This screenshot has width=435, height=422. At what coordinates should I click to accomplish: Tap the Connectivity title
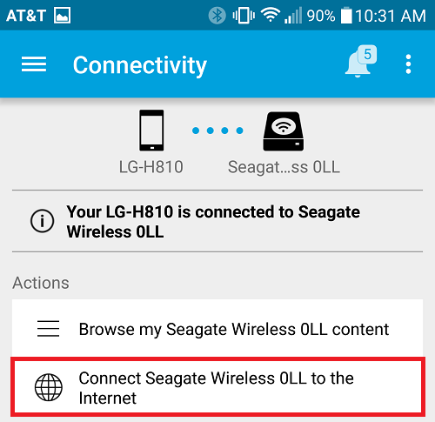[140, 65]
